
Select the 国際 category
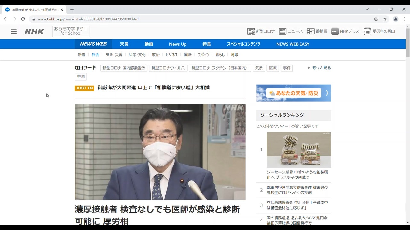click(188, 55)
